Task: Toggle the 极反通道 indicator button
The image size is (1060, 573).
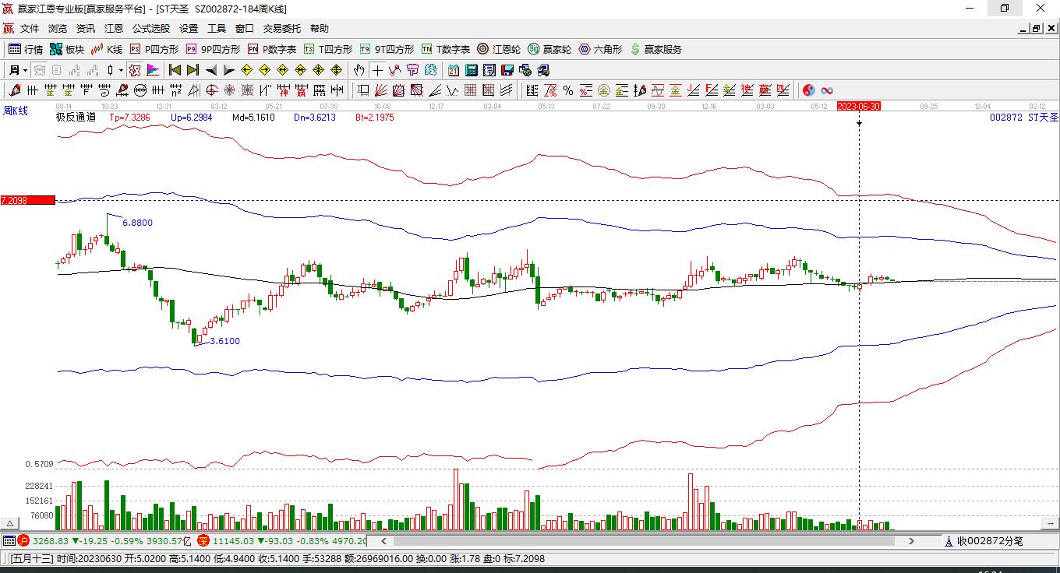Action: (x=76, y=118)
